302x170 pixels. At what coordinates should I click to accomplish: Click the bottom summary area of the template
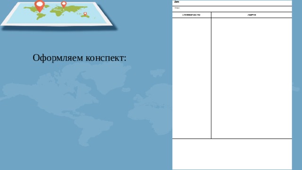(232, 154)
